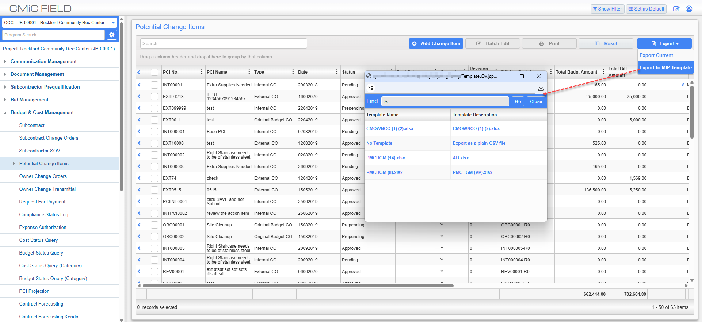Click the download icon in the popup

coord(541,88)
